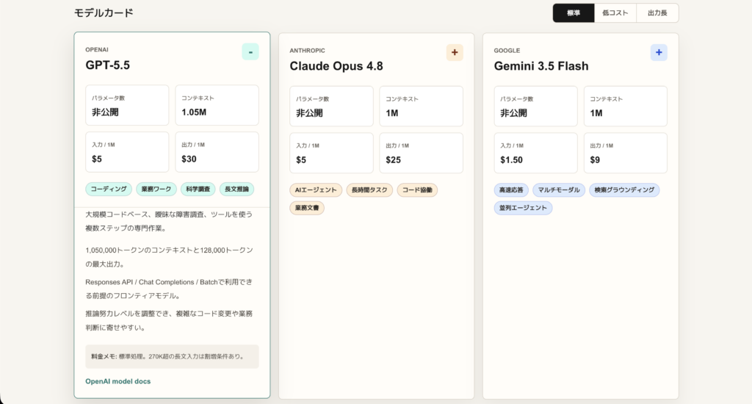The width and height of the screenshot is (752, 404).
Task: Click the GPT-5.5 context value 1.05M
Action: point(194,112)
